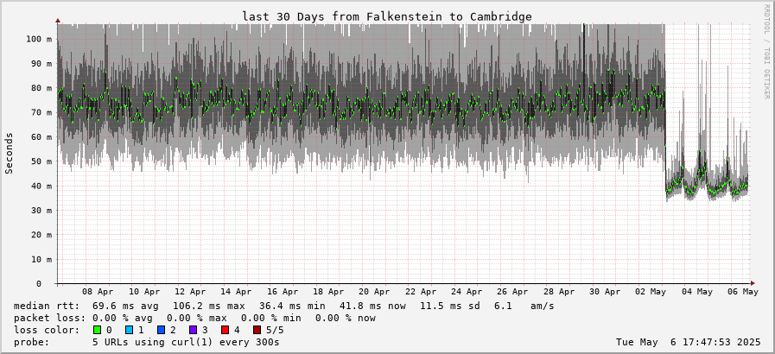The width and height of the screenshot is (775, 354).
Task: Click the '90 m' y-axis label
Action: 41,64
